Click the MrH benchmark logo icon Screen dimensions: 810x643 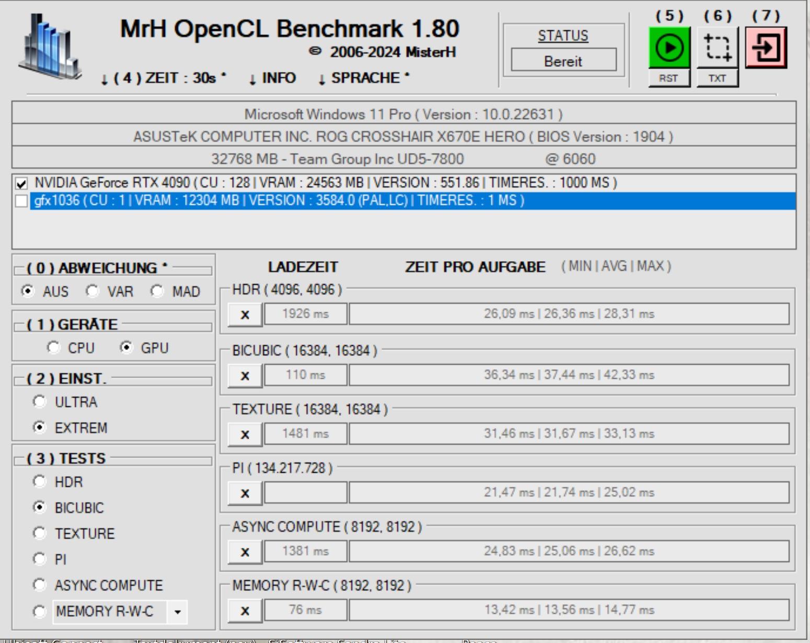[50, 47]
